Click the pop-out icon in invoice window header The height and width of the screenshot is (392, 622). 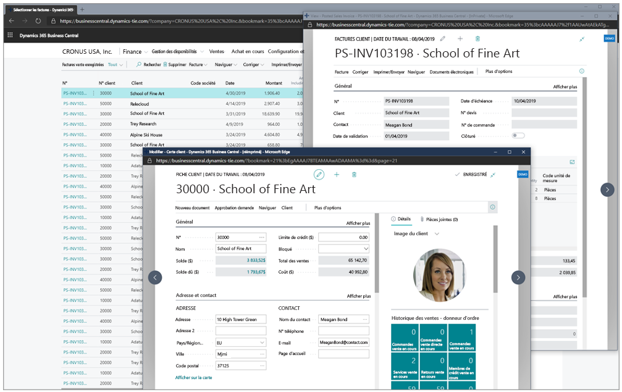point(581,39)
